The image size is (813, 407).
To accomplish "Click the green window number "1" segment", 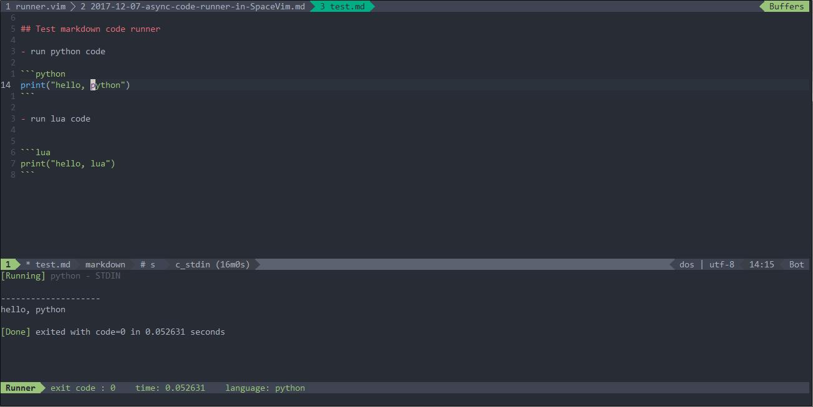I will [x=7, y=264].
